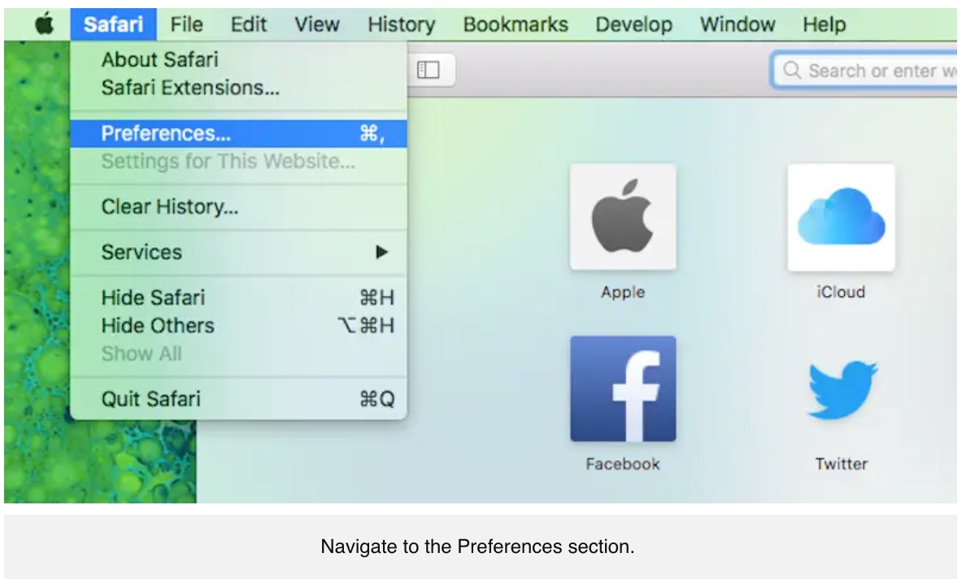
Task: Open the Develop menu
Action: (x=633, y=24)
